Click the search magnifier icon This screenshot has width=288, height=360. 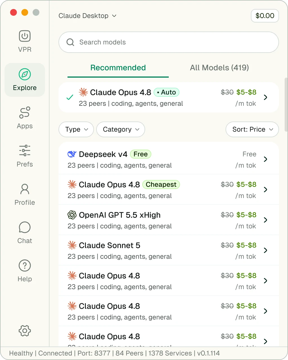(x=70, y=42)
